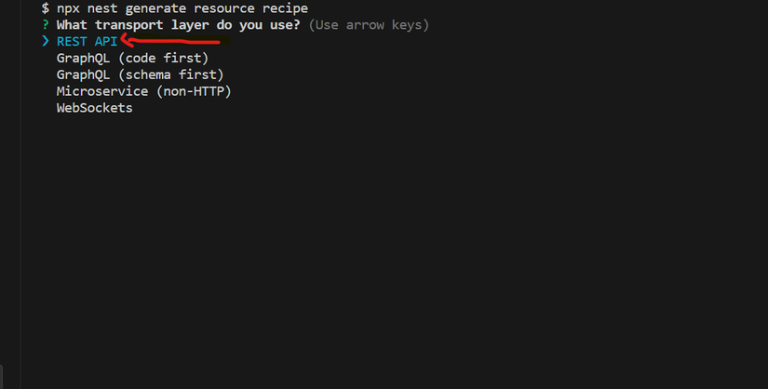The height and width of the screenshot is (389, 768).
Task: Click the vertical gutter line left of terminal
Action: tap(20, 194)
